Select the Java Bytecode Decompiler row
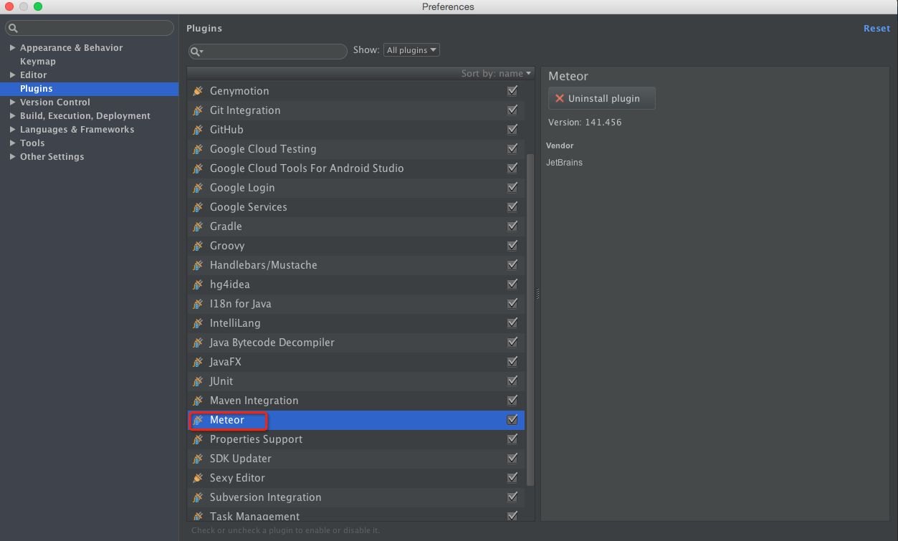Screen dimensions: 898x541 pos(356,343)
